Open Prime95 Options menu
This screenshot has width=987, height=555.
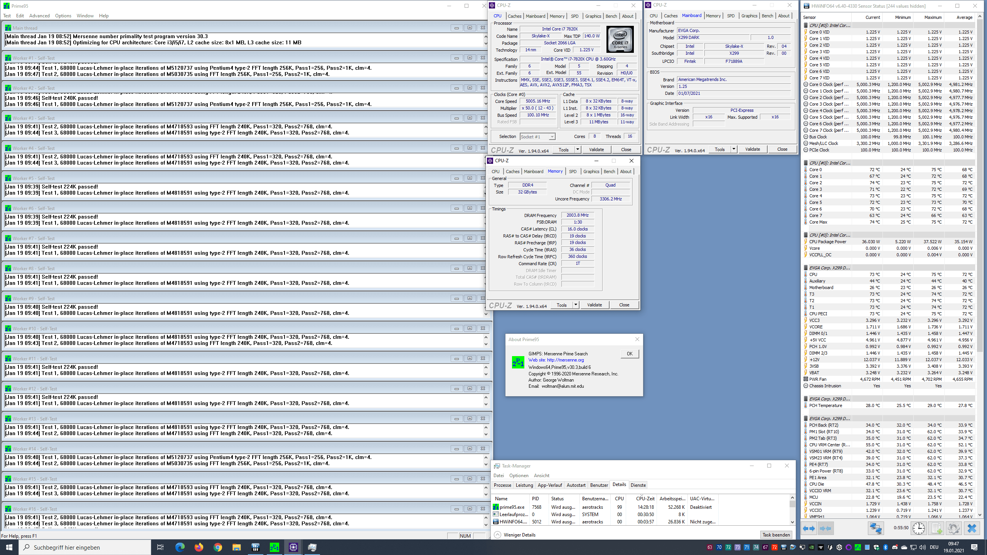click(63, 16)
